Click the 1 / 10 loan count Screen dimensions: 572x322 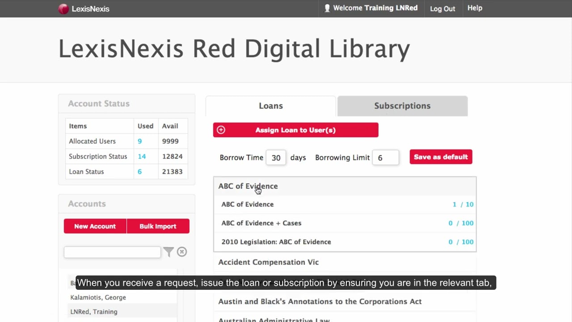(x=463, y=204)
